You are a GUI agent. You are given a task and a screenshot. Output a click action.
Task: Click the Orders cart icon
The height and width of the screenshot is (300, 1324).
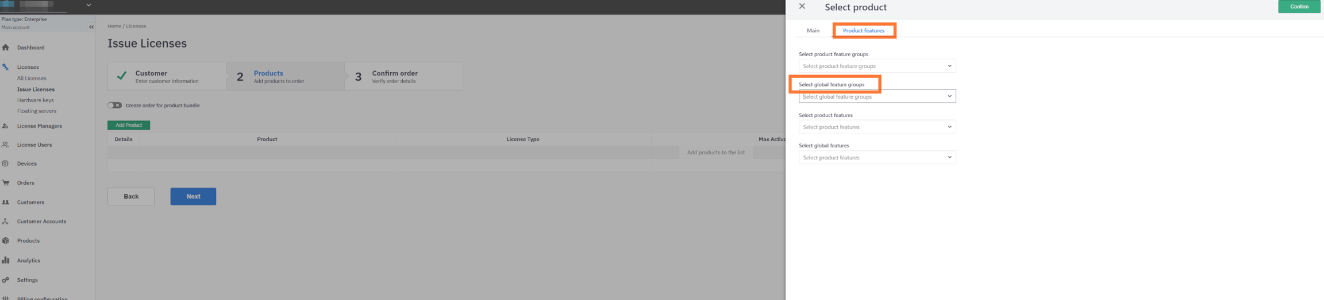click(x=6, y=183)
